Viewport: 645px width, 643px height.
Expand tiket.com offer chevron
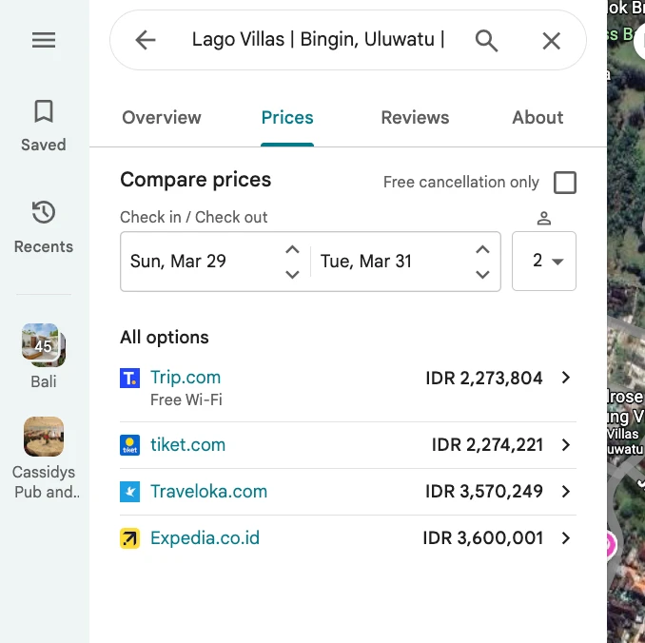tap(566, 445)
